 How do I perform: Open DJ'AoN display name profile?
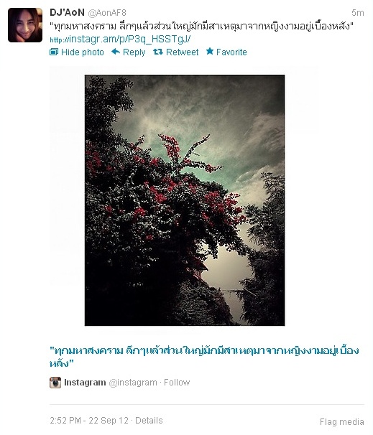click(x=67, y=12)
